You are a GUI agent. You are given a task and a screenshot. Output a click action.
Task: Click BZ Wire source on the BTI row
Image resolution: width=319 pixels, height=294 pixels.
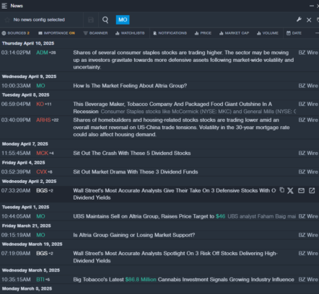pyautogui.click(x=308, y=280)
